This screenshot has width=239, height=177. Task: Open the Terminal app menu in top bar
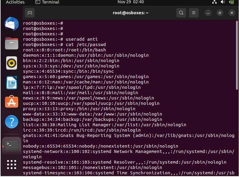(47, 2)
